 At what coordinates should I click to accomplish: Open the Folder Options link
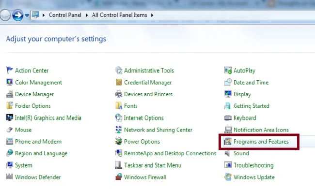tap(33, 106)
